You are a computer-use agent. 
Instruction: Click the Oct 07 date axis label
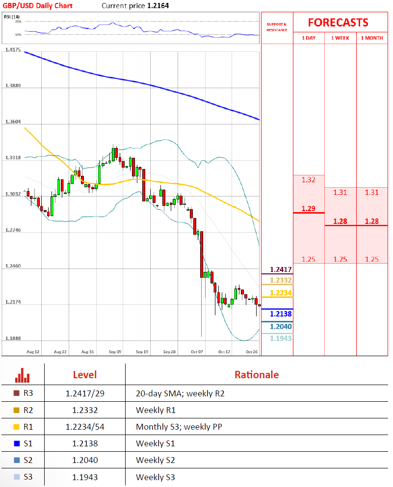[x=197, y=352]
